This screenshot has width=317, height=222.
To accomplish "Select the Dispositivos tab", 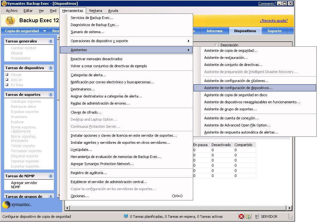I will point(245,31).
